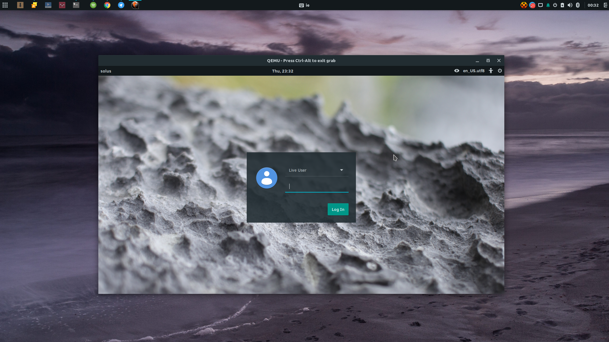The width and height of the screenshot is (609, 342).
Task: Open the red audio mixer sliders app
Action: click(62, 5)
